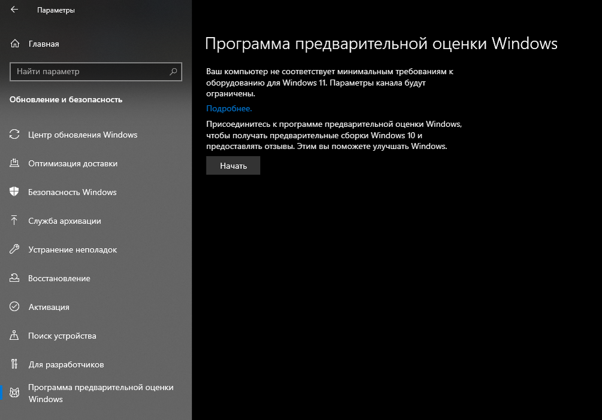
Task: Click the Обновление и безопасность heading
Action: pos(66,100)
